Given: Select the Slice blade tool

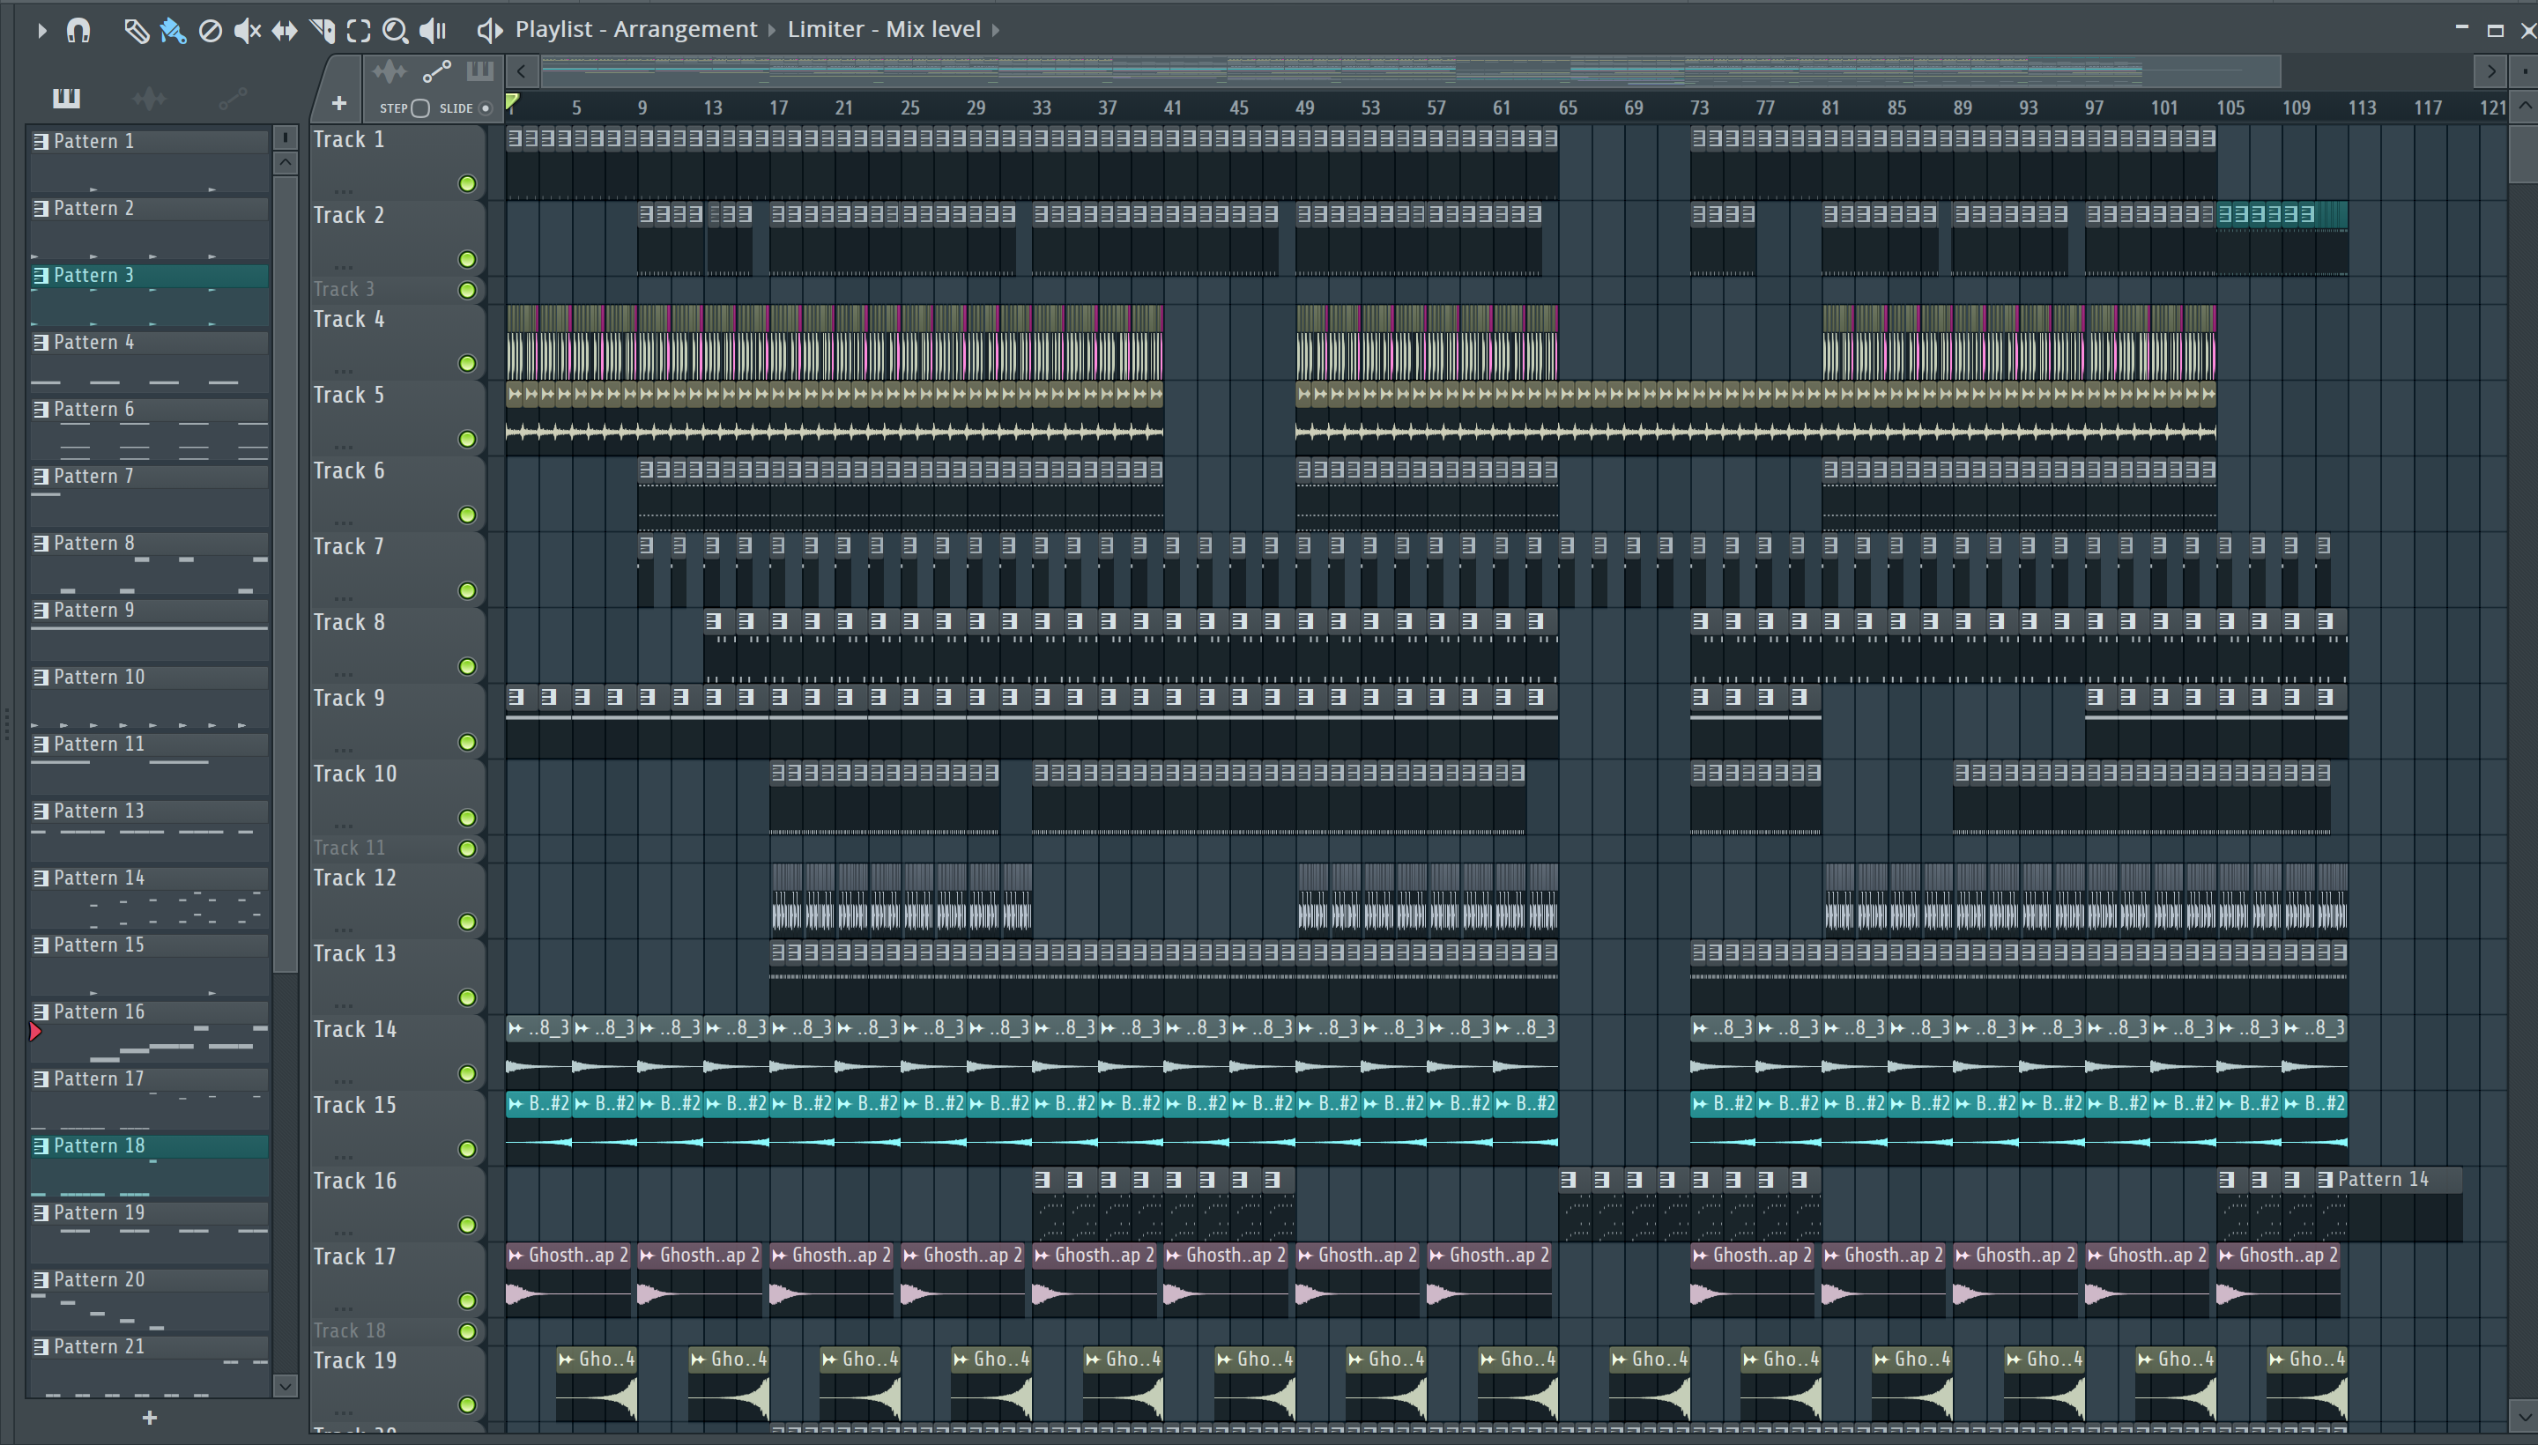Looking at the screenshot, I should (x=323, y=31).
